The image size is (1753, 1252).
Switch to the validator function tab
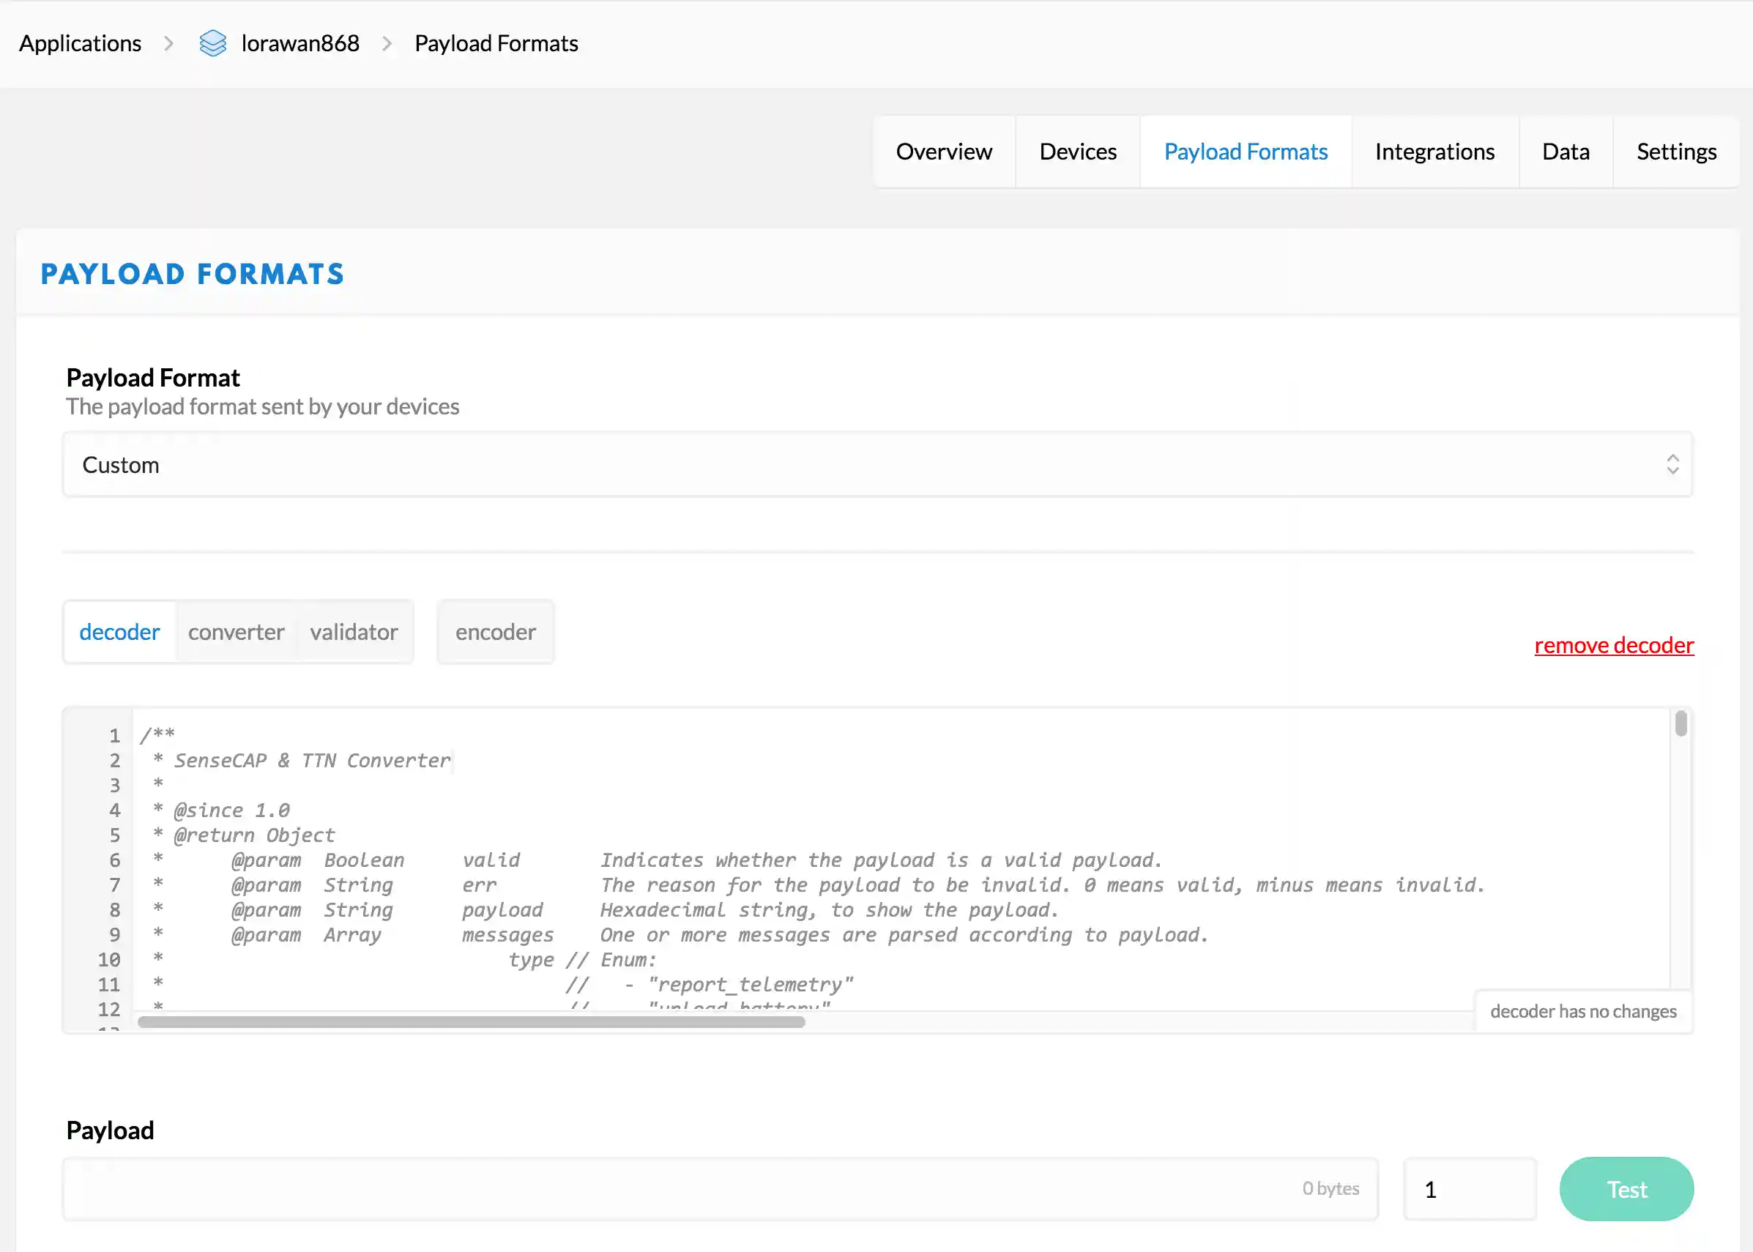[354, 632]
